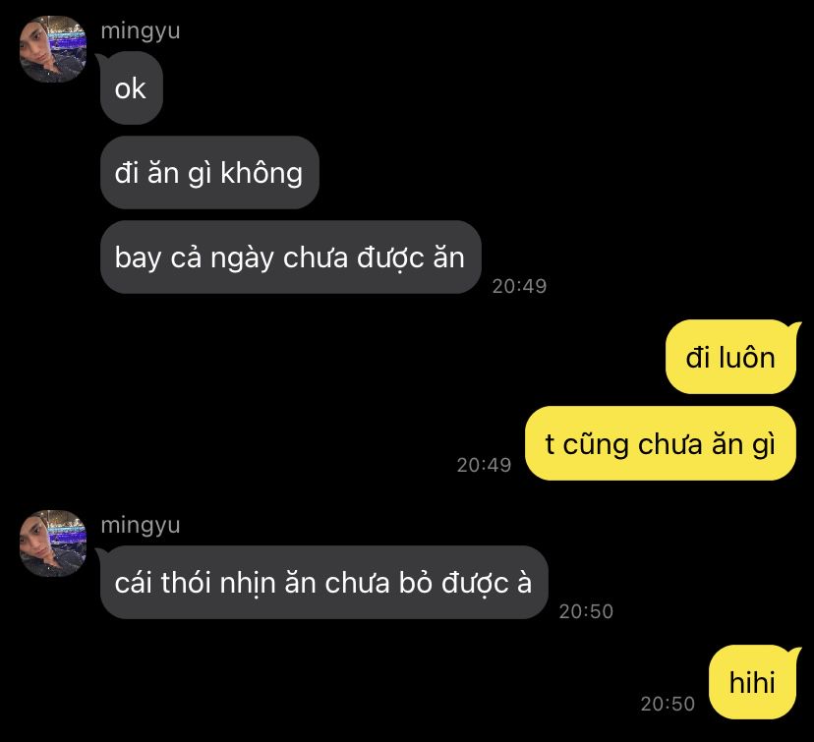
Task: Select the lower mingyu sender name
Action: point(141,525)
